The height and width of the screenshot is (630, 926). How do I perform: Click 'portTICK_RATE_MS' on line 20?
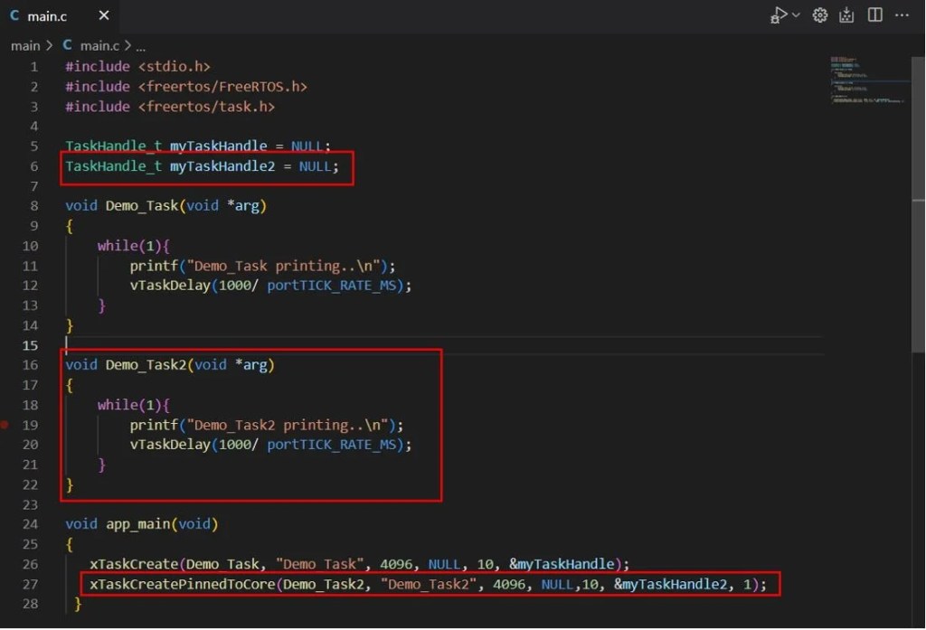click(331, 445)
